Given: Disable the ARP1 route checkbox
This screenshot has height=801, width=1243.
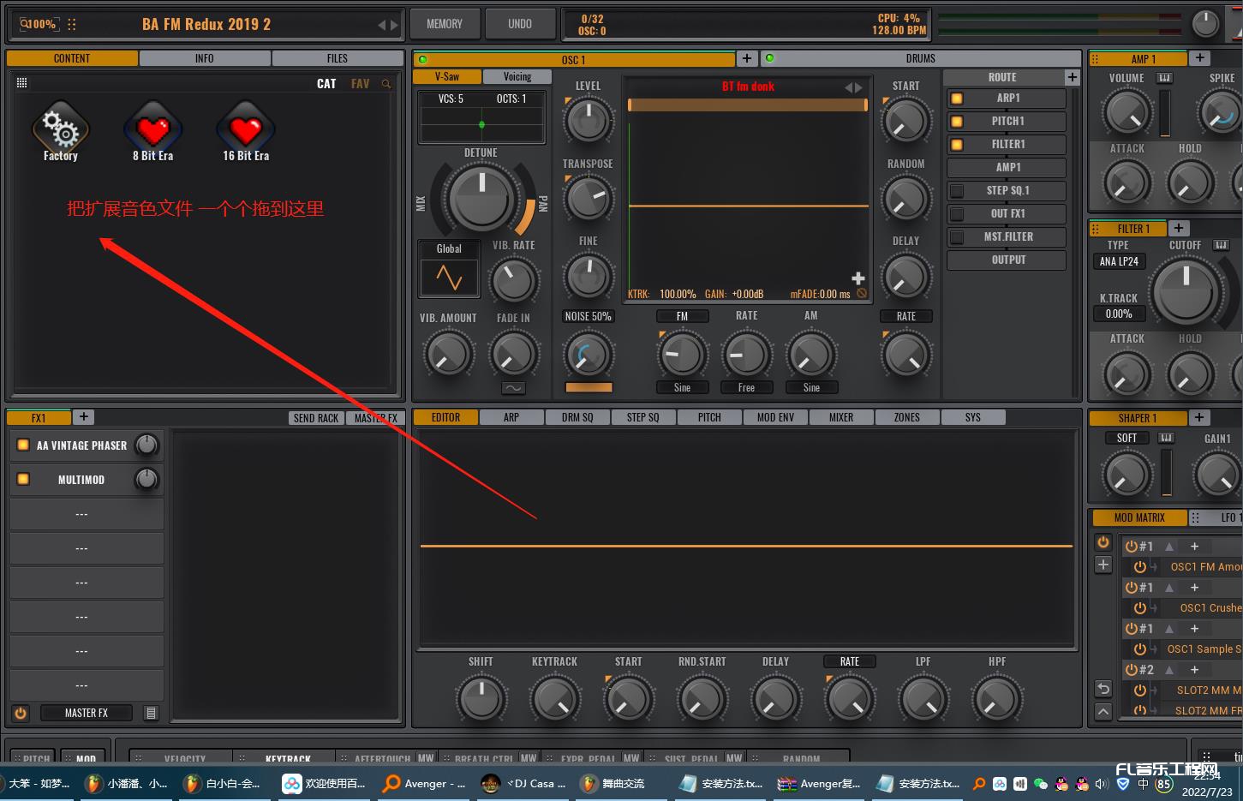Looking at the screenshot, I should (x=957, y=99).
